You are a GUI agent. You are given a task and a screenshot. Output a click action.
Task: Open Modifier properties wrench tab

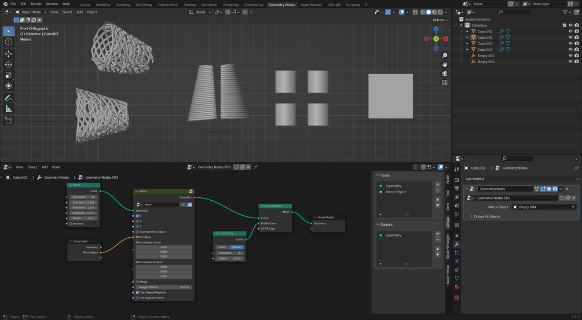(x=456, y=244)
